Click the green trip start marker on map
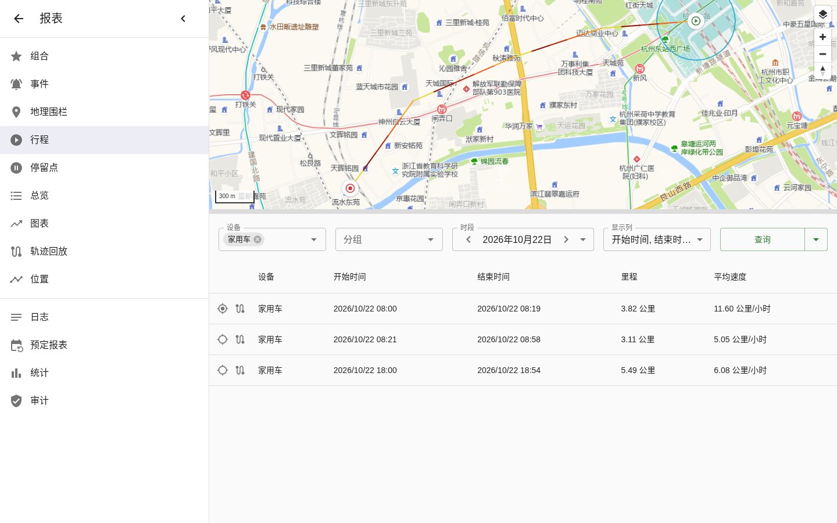This screenshot has width=837, height=523. pyautogui.click(x=696, y=21)
